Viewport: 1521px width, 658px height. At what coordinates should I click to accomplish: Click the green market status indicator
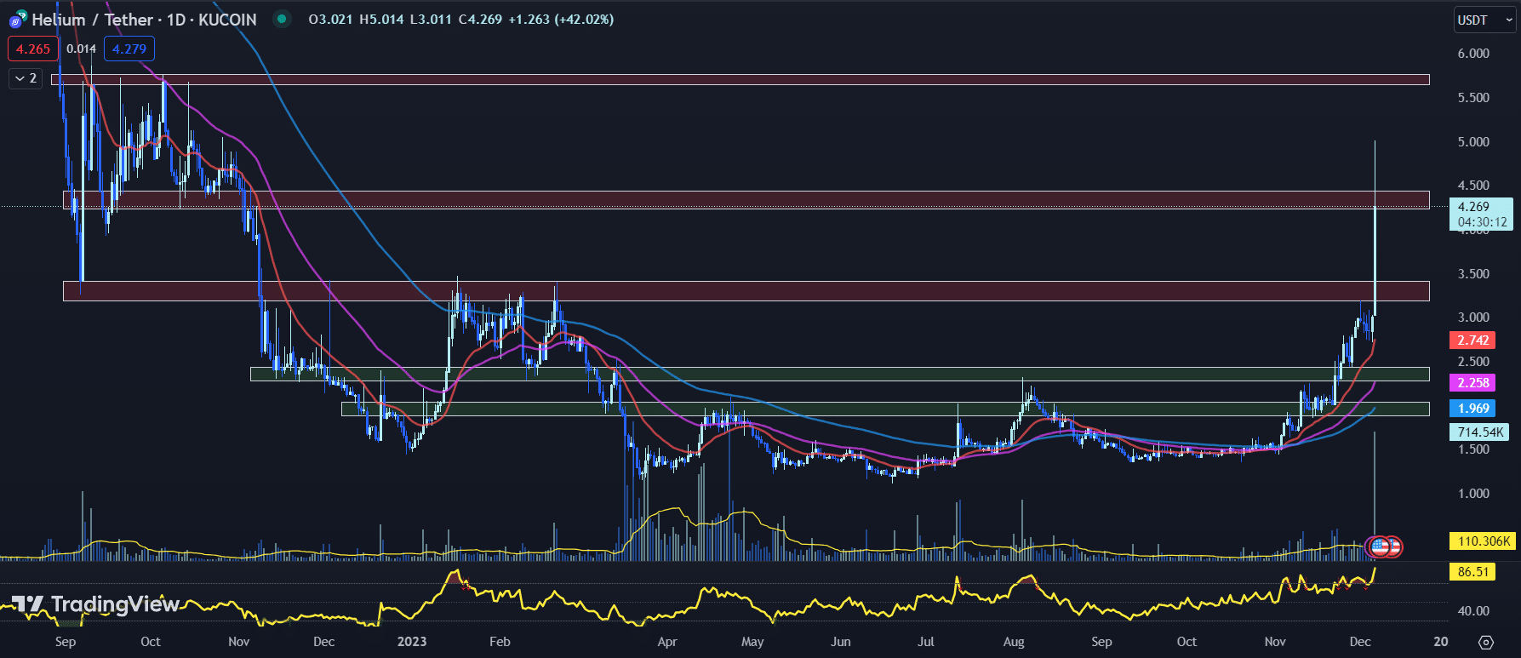tap(281, 19)
